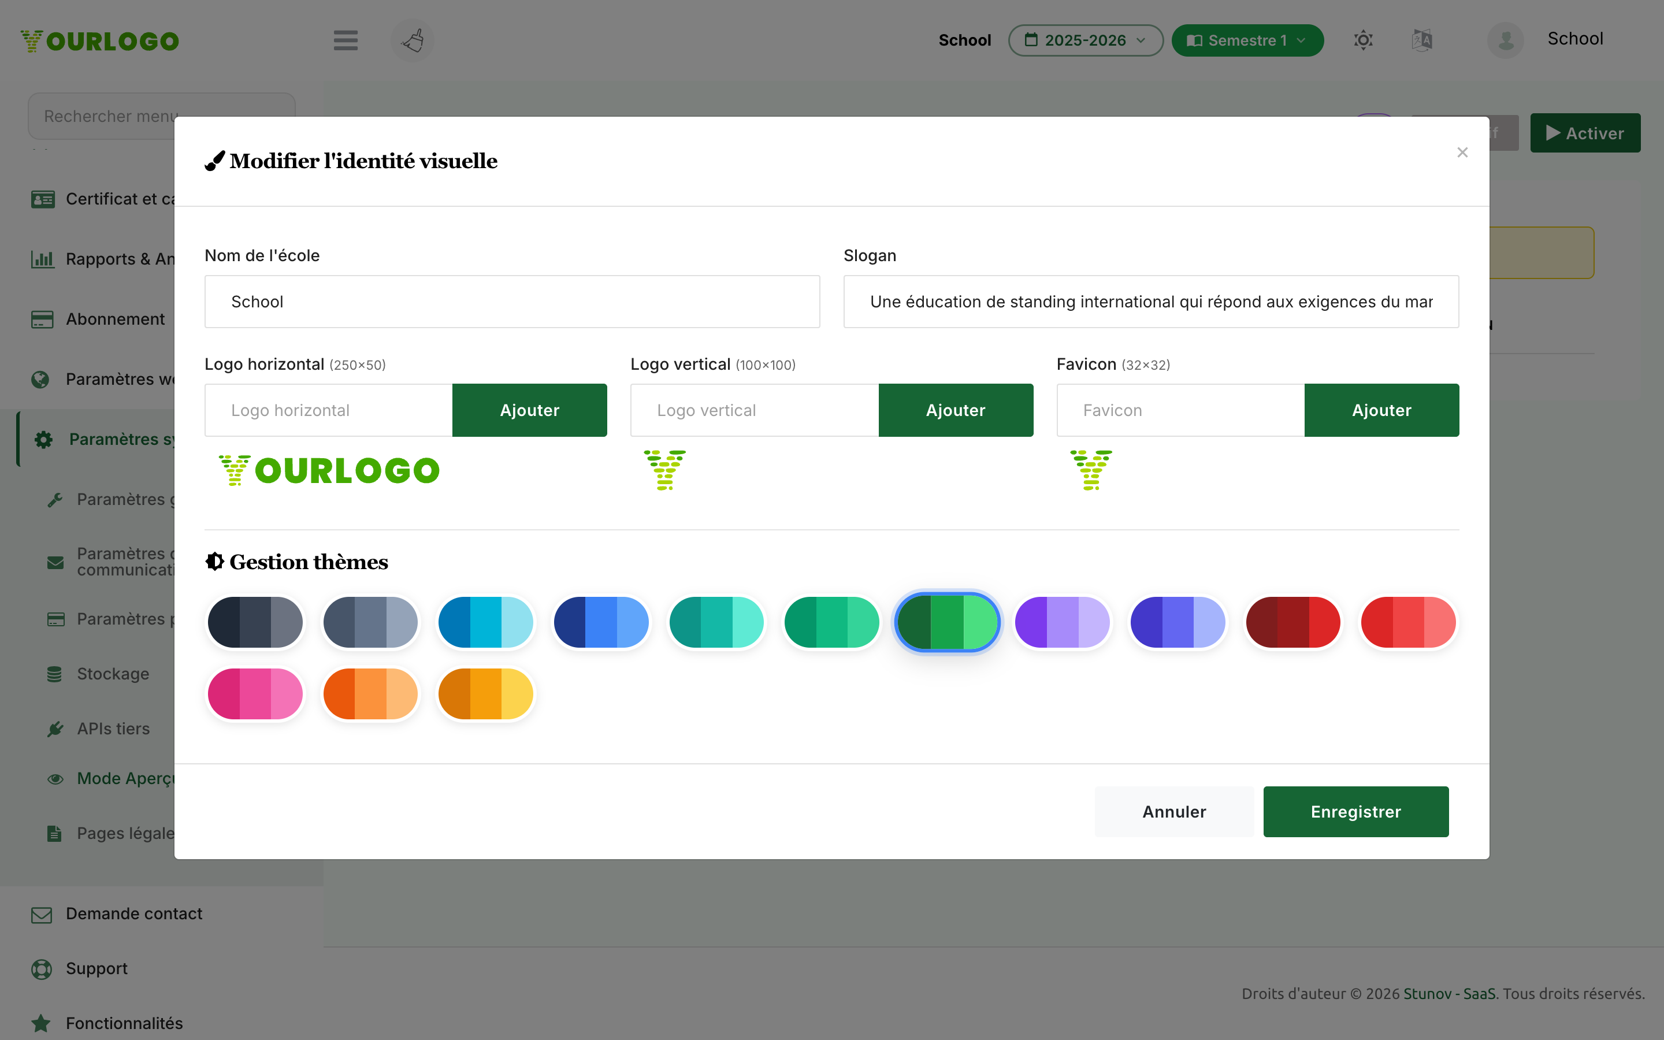Click the Annuler button
1664x1040 pixels.
pyautogui.click(x=1173, y=812)
